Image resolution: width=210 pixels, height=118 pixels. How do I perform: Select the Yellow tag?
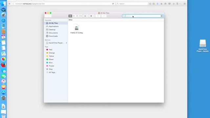coord(56,56)
